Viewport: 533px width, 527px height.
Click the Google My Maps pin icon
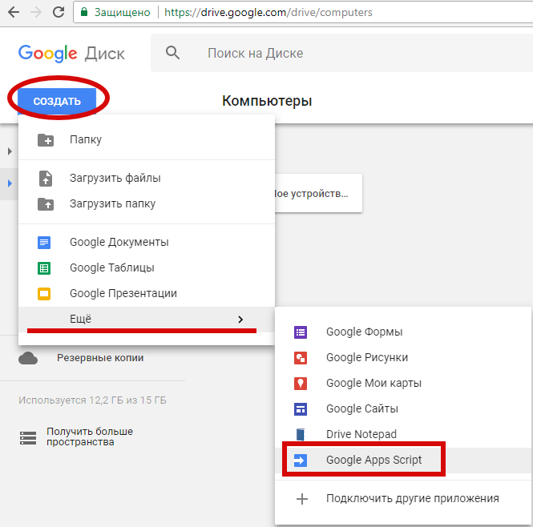coord(301,384)
